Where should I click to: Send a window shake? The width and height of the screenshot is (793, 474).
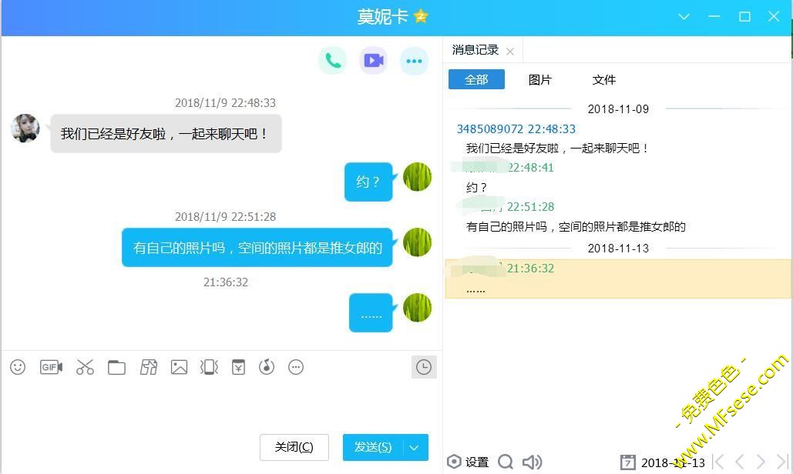click(209, 368)
